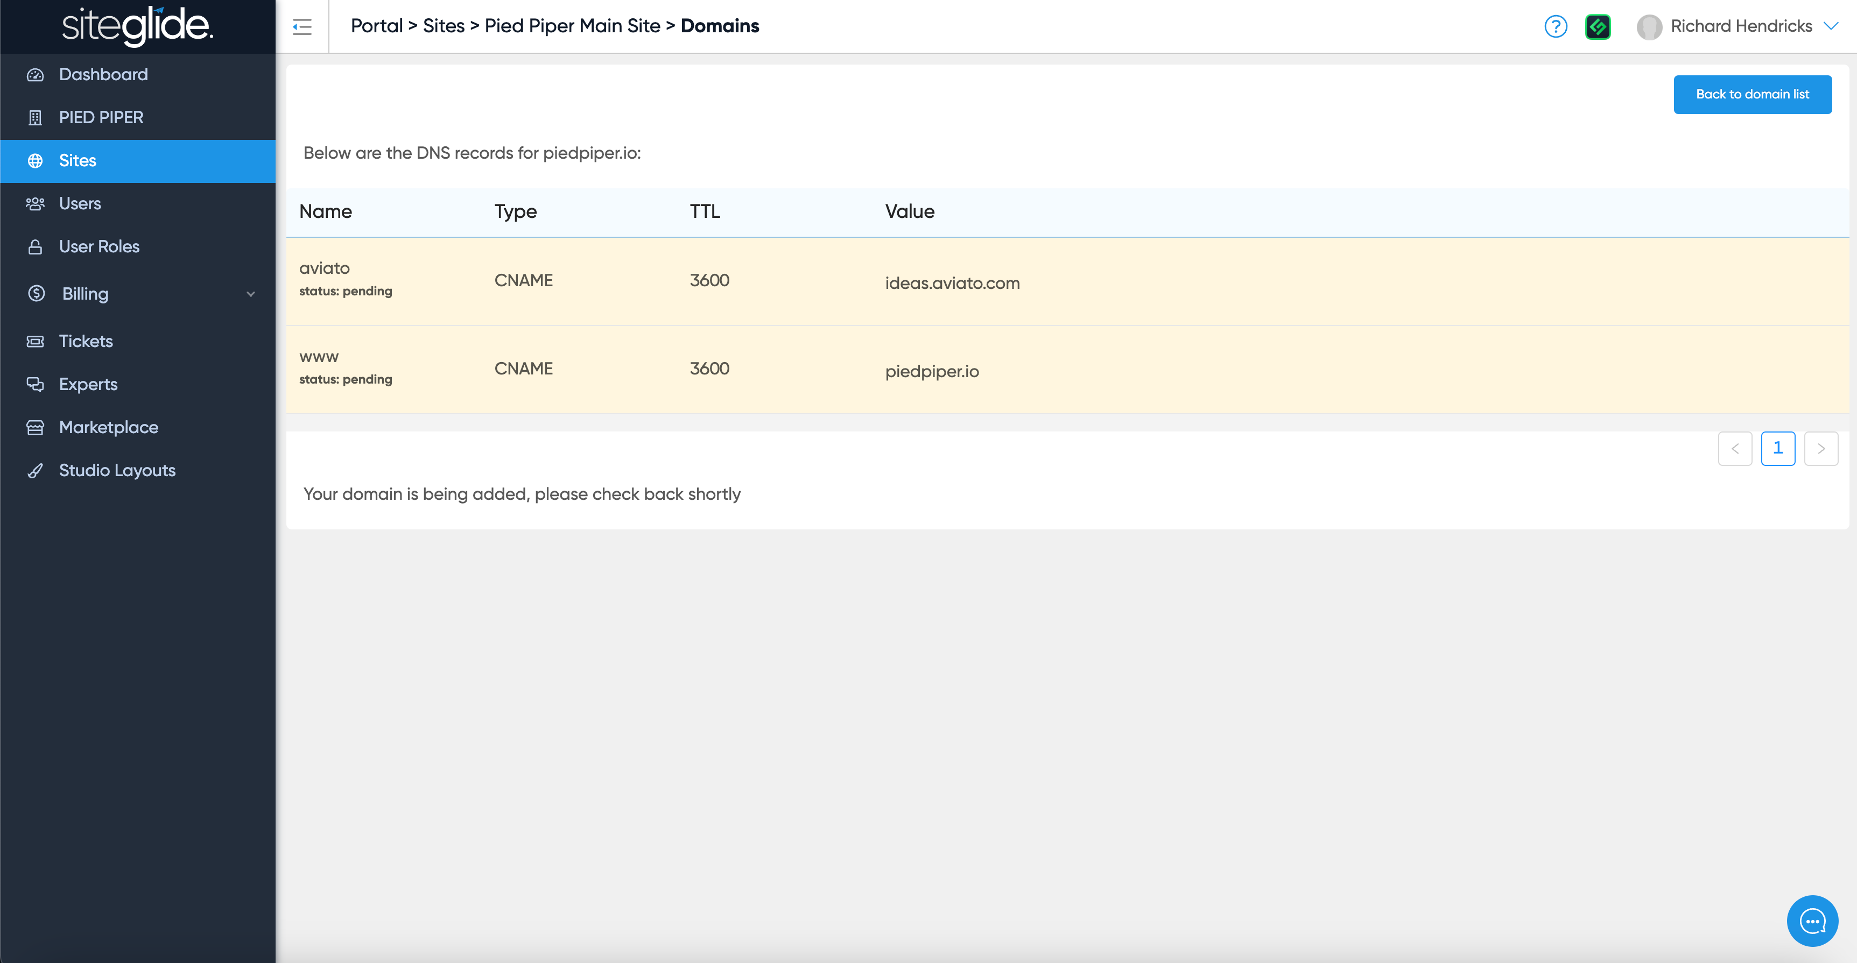
Task: Open Experts in the sidebar
Action: (x=138, y=385)
